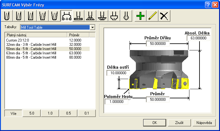Select the insert face mill tool type
The image size is (220, 131).
tap(66, 16)
